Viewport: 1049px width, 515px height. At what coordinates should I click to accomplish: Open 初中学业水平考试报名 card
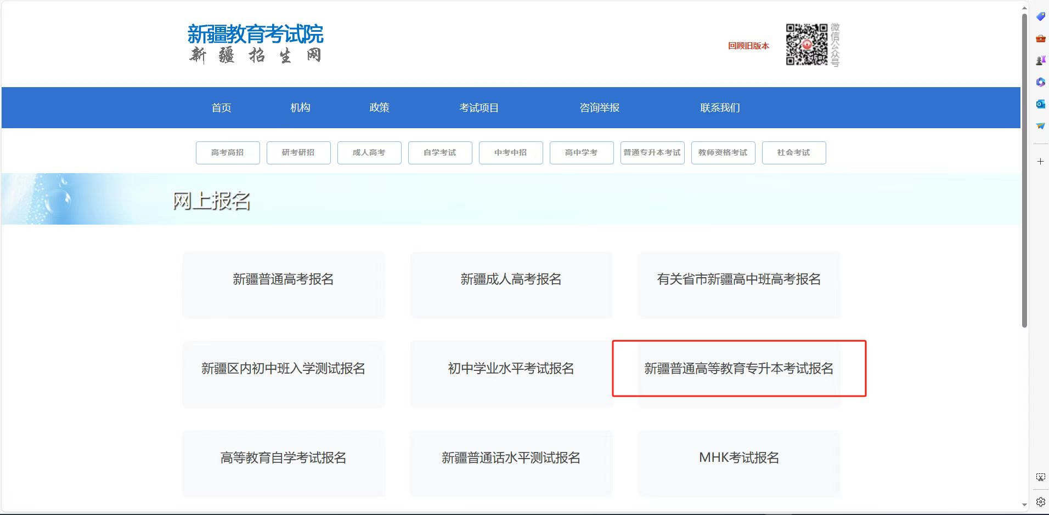pyautogui.click(x=511, y=374)
